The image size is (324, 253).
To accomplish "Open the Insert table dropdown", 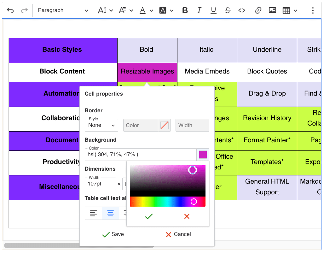I will click(290, 10).
